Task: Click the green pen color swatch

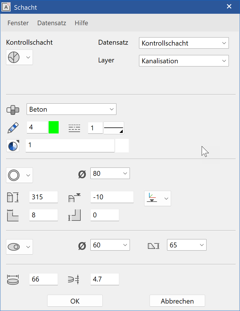Action: tap(54, 127)
